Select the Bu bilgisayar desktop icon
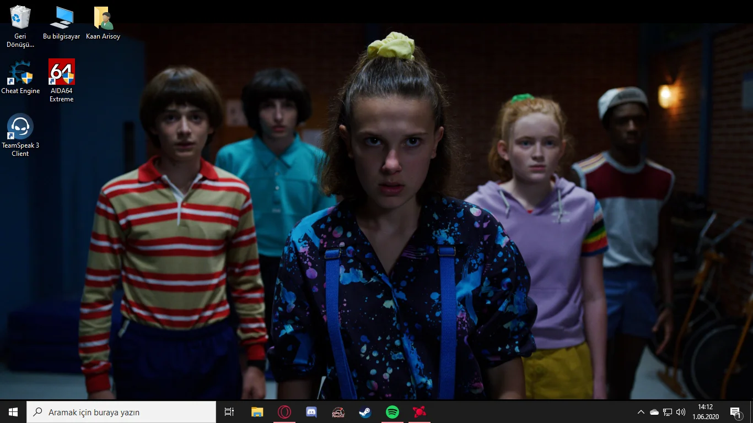The width and height of the screenshot is (753, 423). [61, 23]
